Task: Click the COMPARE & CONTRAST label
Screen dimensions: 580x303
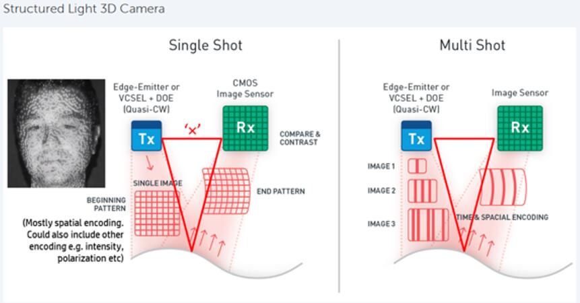Action: point(300,138)
